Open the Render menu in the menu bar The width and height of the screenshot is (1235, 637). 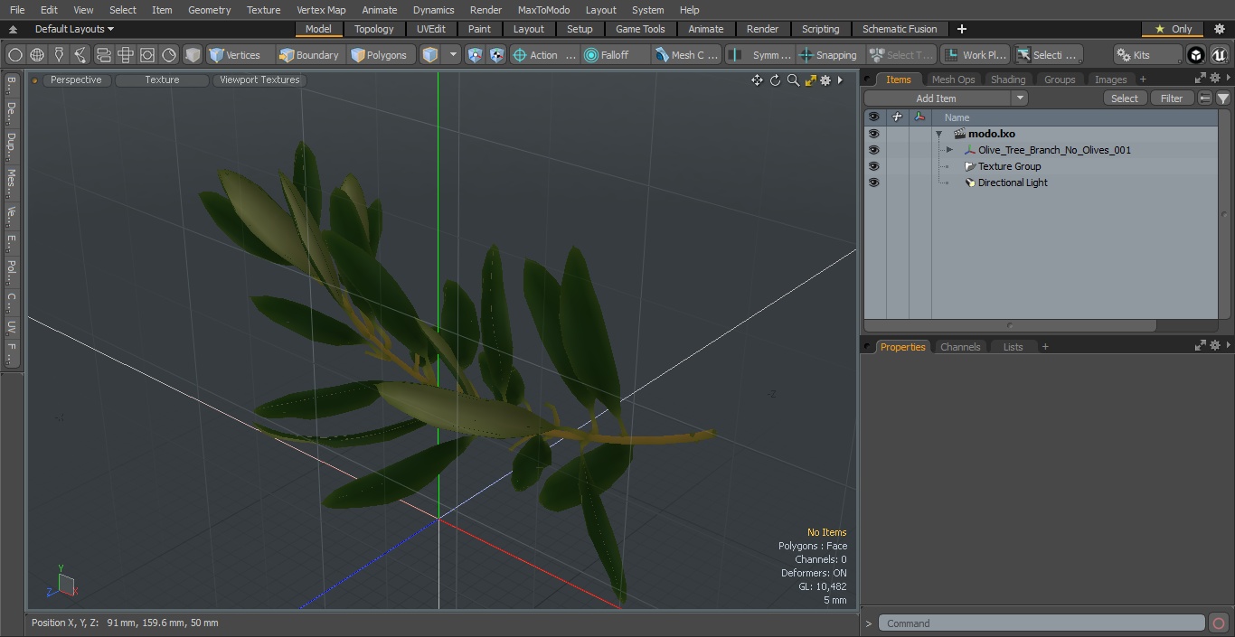486,10
